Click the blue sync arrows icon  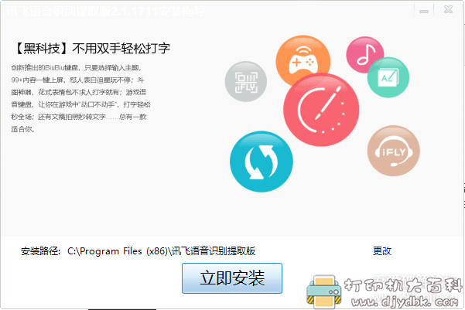click(262, 162)
